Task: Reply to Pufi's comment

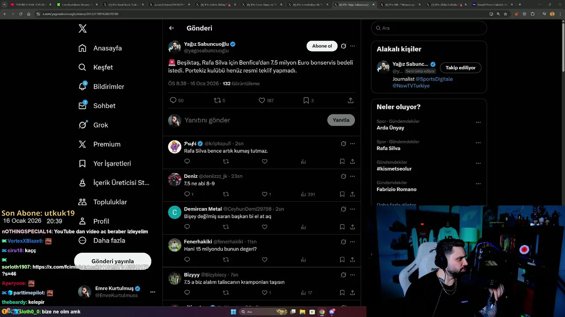Action: tap(187, 162)
